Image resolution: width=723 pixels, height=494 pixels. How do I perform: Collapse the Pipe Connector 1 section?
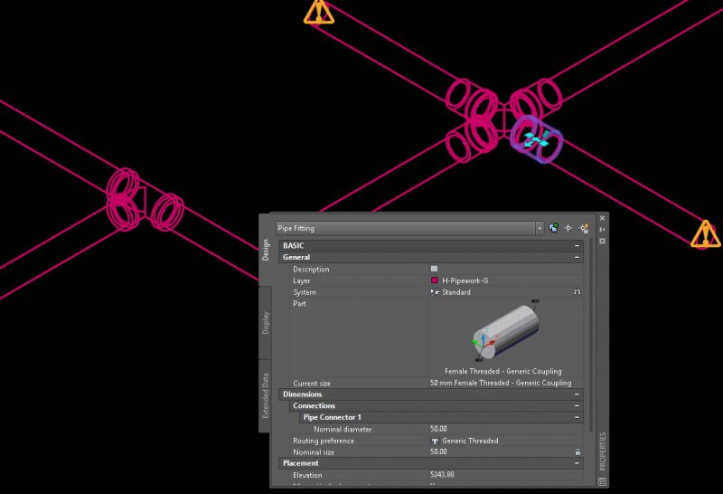pyautogui.click(x=577, y=417)
